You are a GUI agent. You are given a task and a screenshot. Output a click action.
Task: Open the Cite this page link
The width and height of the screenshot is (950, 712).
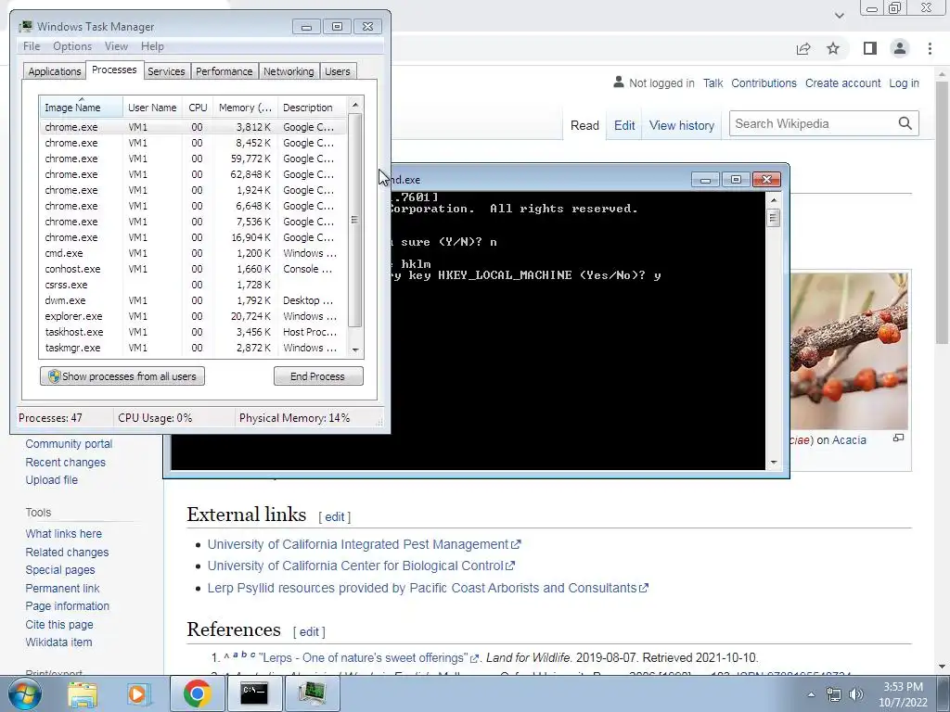pyautogui.click(x=59, y=624)
